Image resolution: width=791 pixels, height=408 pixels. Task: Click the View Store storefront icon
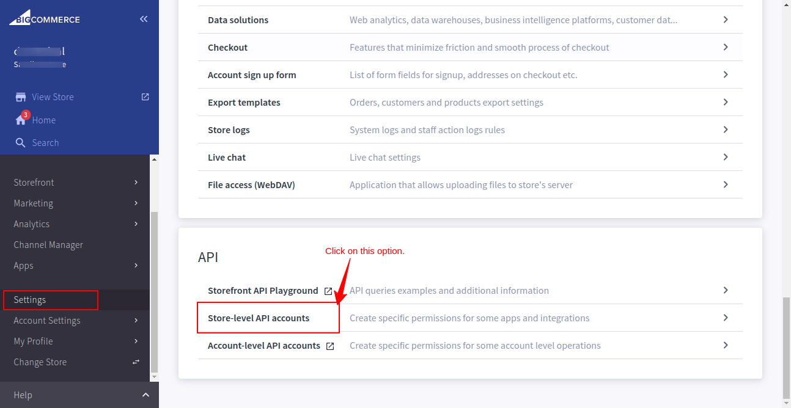coord(21,97)
